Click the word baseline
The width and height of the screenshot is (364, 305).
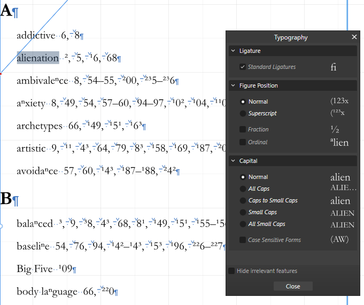33,246
